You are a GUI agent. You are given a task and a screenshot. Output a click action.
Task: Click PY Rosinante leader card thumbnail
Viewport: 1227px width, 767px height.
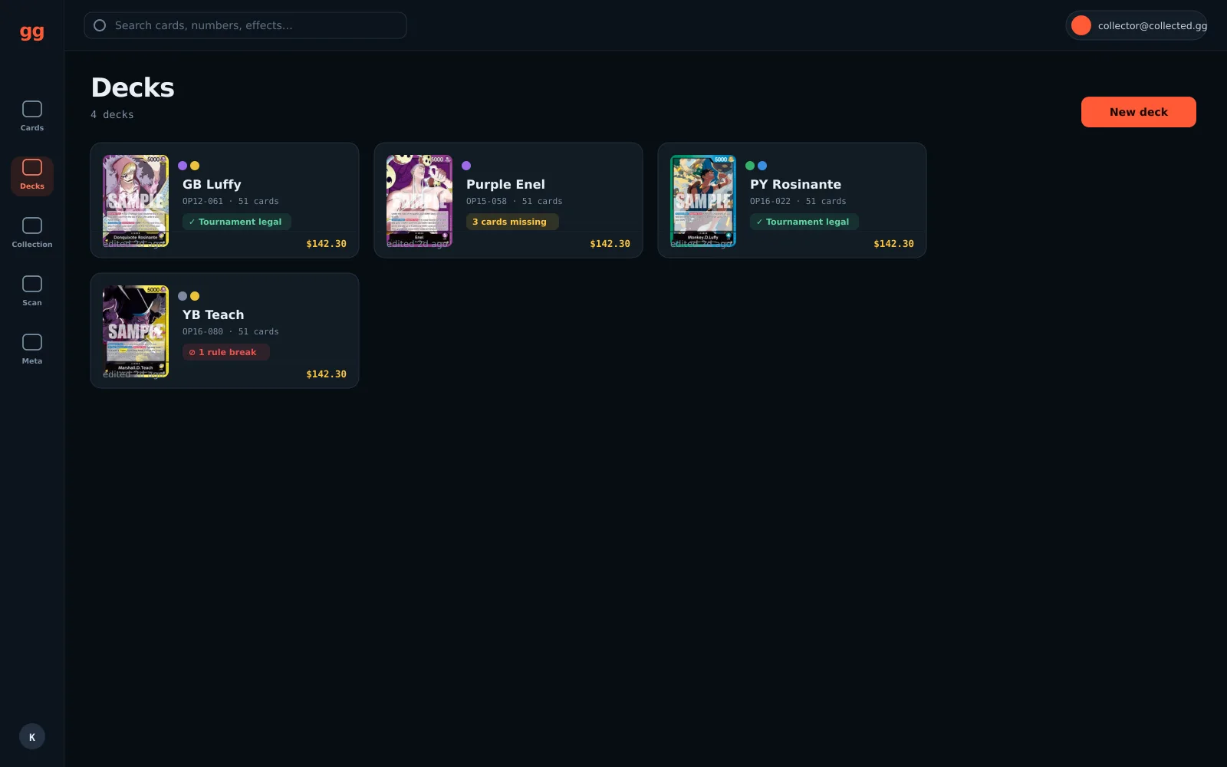[703, 201]
